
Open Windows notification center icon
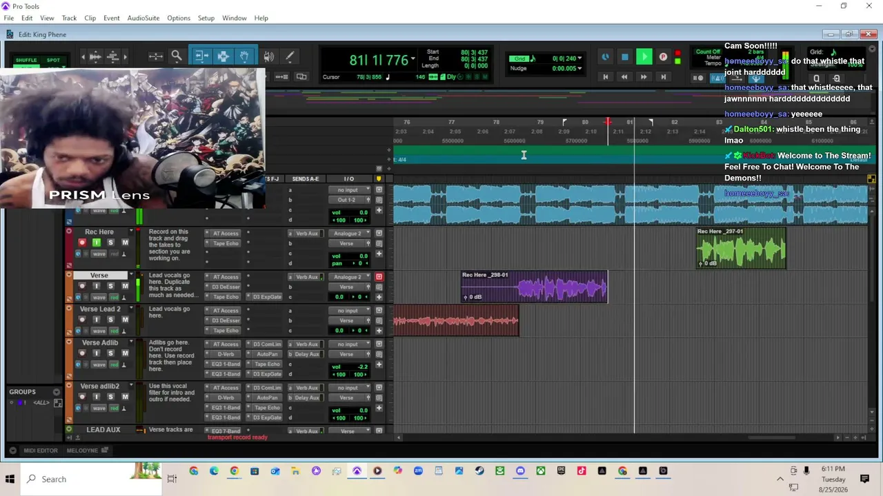864,479
